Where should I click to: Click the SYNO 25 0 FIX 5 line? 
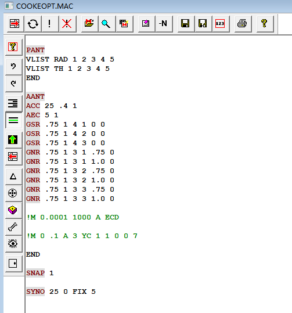point(61,292)
